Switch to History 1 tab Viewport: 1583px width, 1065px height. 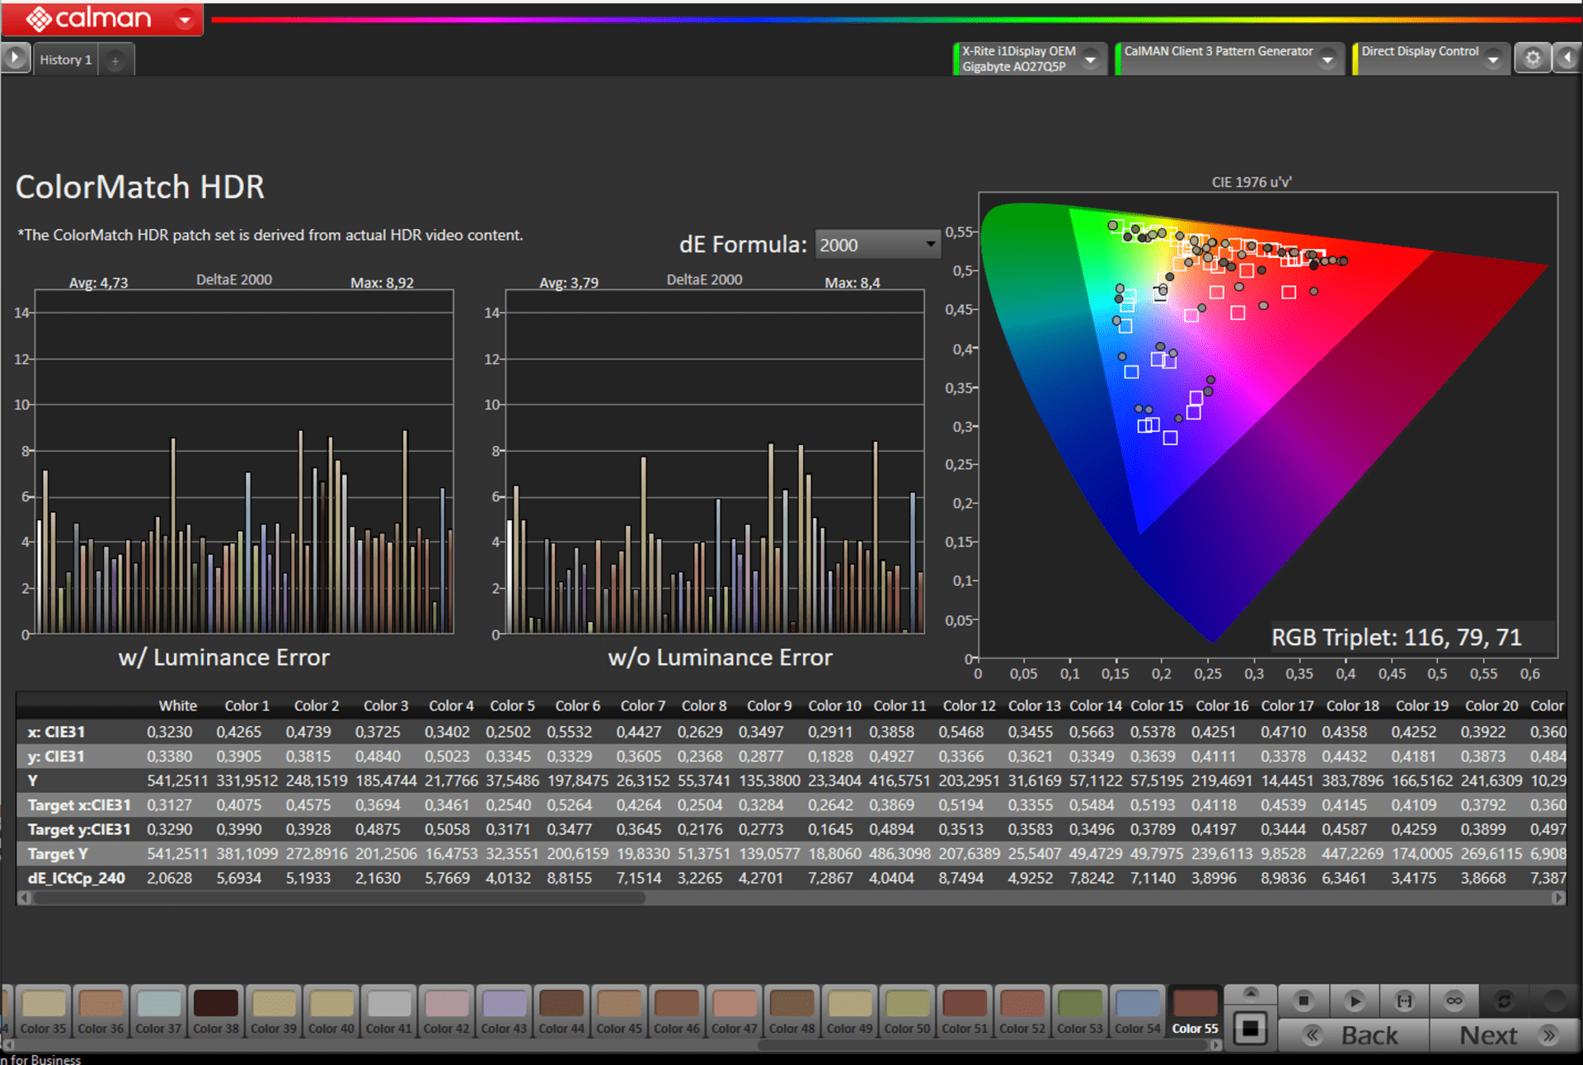coord(65,60)
